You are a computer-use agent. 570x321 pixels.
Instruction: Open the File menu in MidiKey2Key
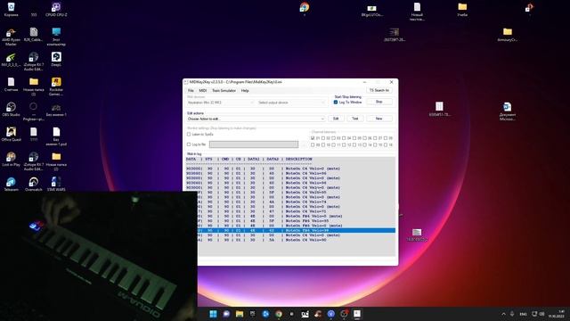[191, 90]
